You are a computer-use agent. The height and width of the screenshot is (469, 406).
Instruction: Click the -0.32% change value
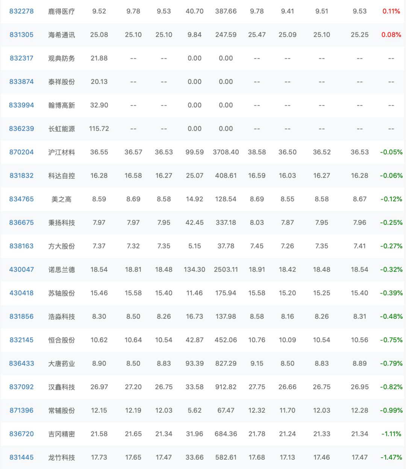coord(391,269)
